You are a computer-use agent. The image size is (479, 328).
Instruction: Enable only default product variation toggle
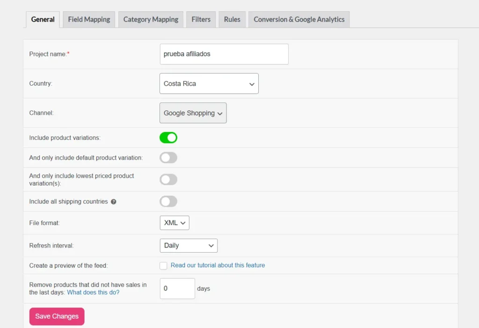[168, 158]
